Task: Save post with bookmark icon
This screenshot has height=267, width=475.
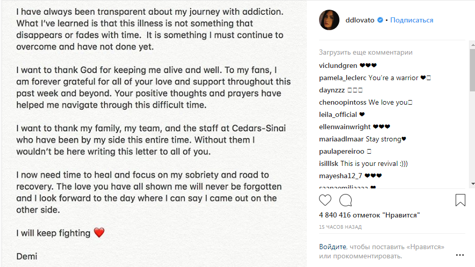Action: point(460,200)
